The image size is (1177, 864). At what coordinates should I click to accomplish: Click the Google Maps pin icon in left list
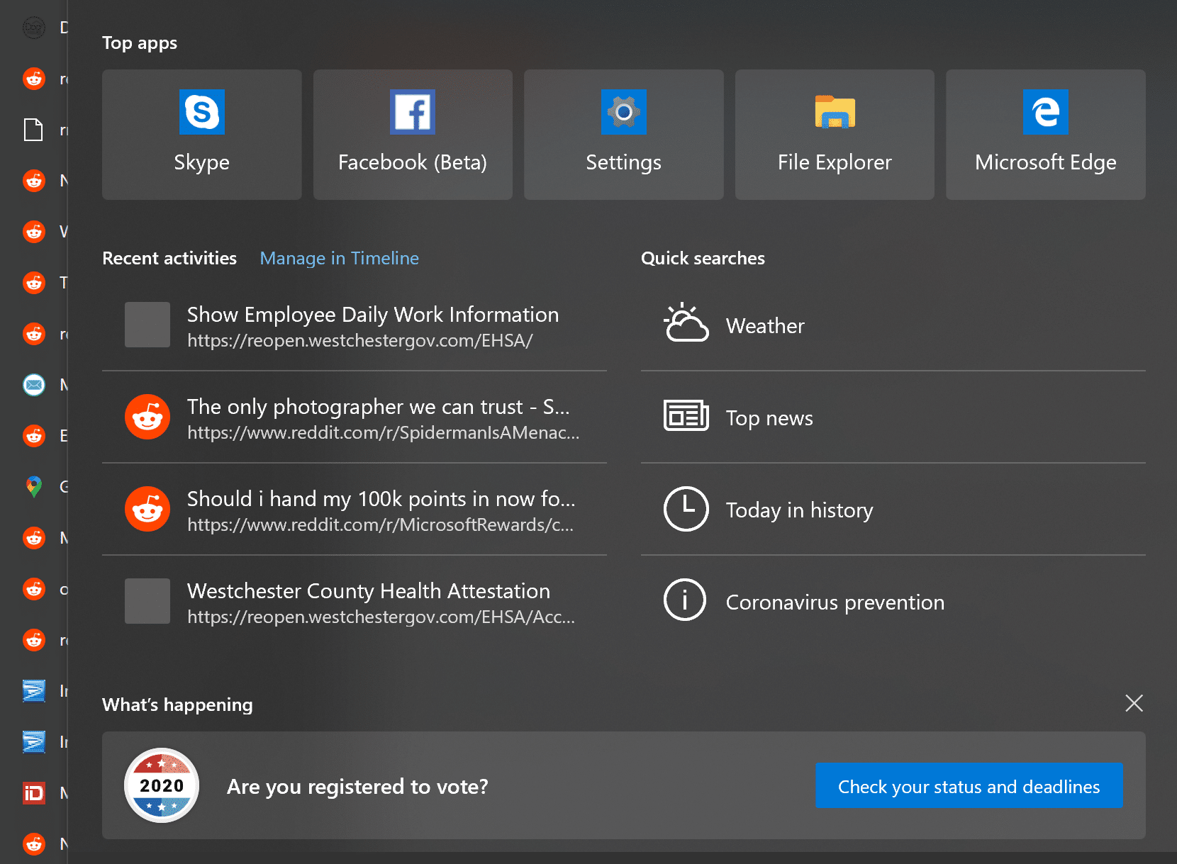tap(34, 487)
